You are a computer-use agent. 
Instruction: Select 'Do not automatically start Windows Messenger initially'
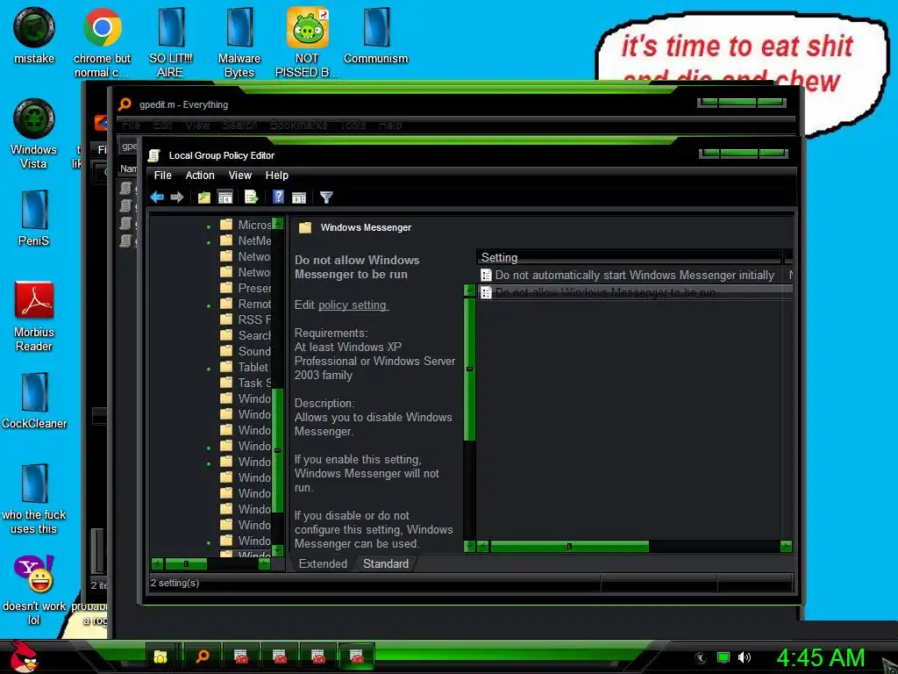tap(635, 275)
